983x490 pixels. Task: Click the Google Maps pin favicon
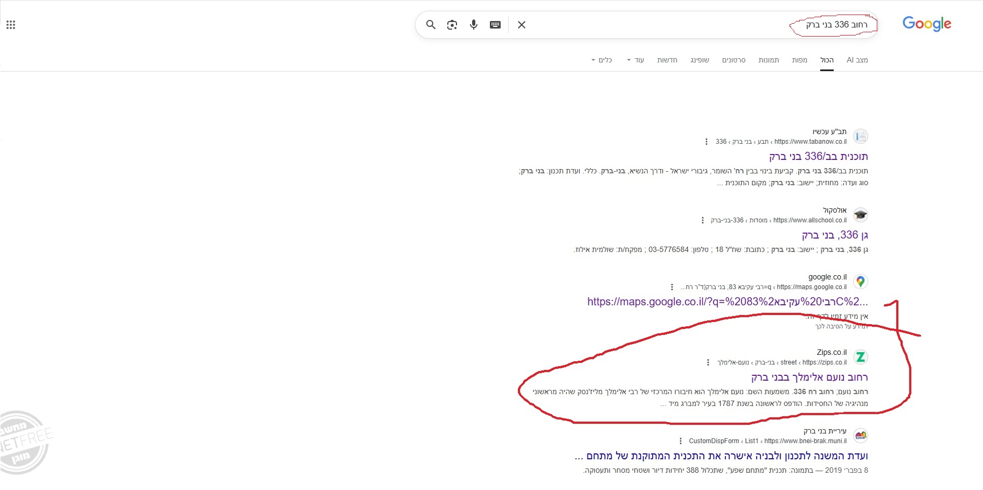point(861,282)
